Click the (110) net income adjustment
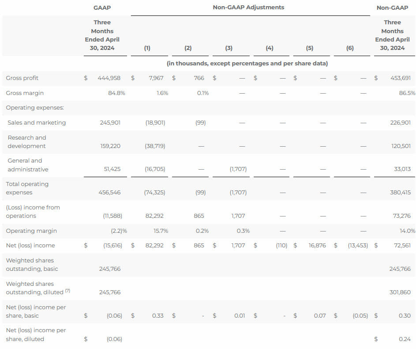 (x=281, y=246)
